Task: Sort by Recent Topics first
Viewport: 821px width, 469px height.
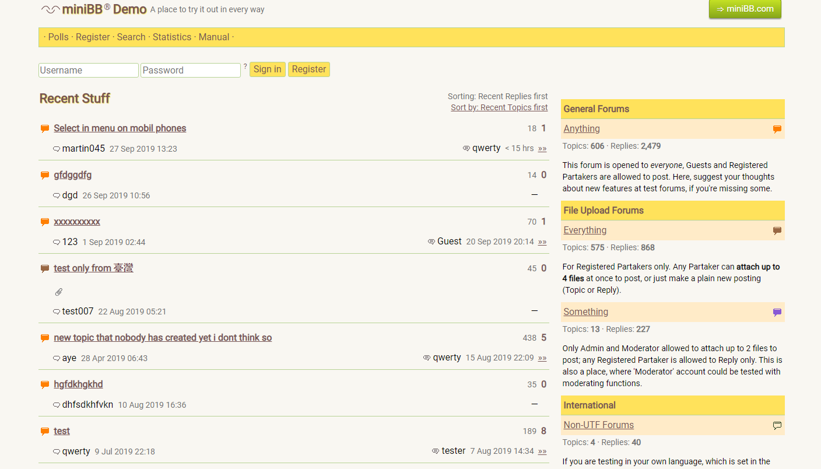Action: [x=499, y=107]
